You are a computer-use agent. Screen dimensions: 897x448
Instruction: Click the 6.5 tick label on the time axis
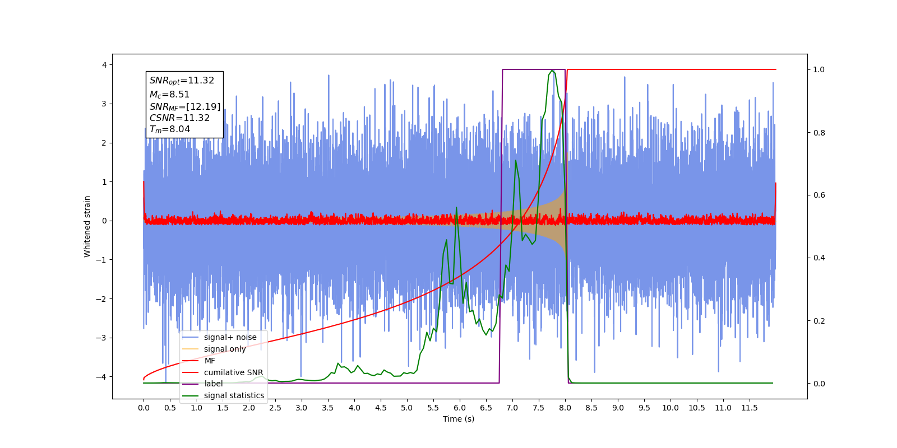(x=486, y=408)
